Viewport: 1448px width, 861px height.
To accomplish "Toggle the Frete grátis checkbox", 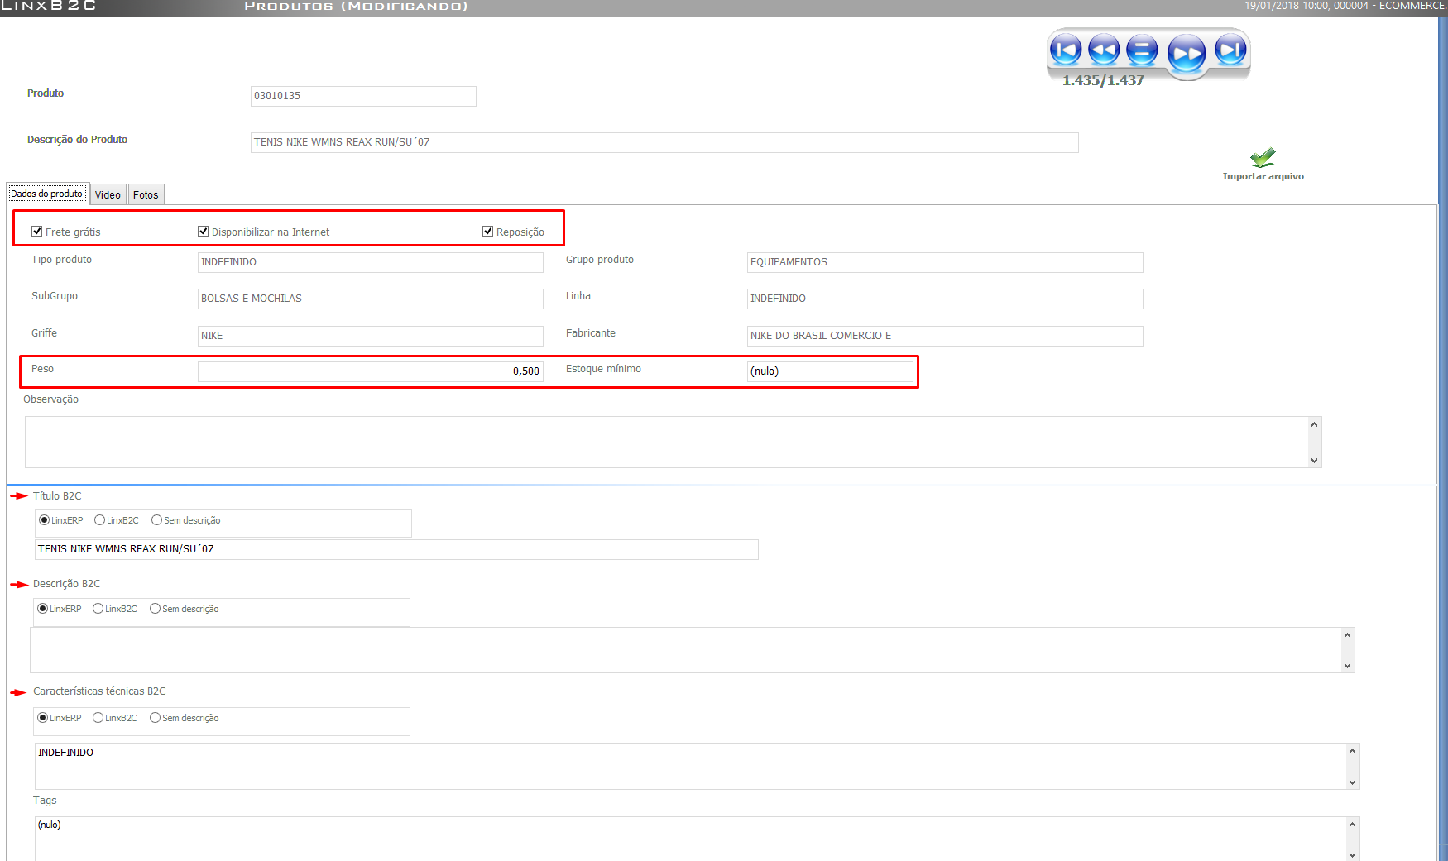I will click(36, 232).
